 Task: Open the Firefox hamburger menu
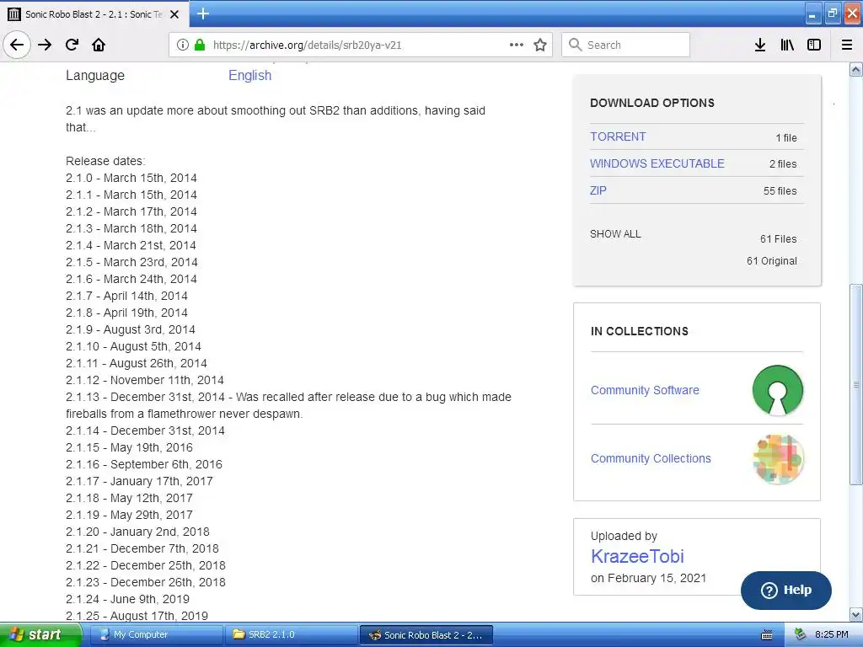847,45
